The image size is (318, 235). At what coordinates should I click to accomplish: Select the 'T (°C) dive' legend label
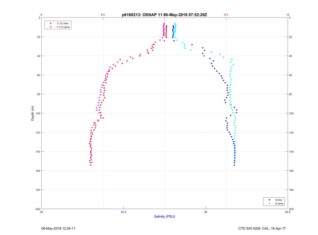click(x=62, y=23)
